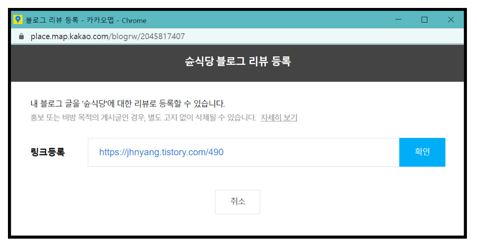
Task: Click the lock icon in address bar
Action: (21, 37)
